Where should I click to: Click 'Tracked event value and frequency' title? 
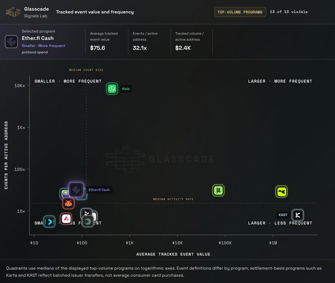pos(95,12)
